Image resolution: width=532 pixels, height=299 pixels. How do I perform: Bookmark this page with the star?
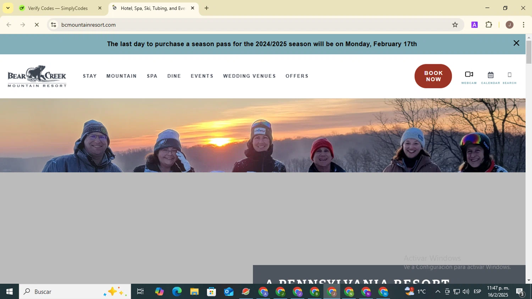click(455, 25)
